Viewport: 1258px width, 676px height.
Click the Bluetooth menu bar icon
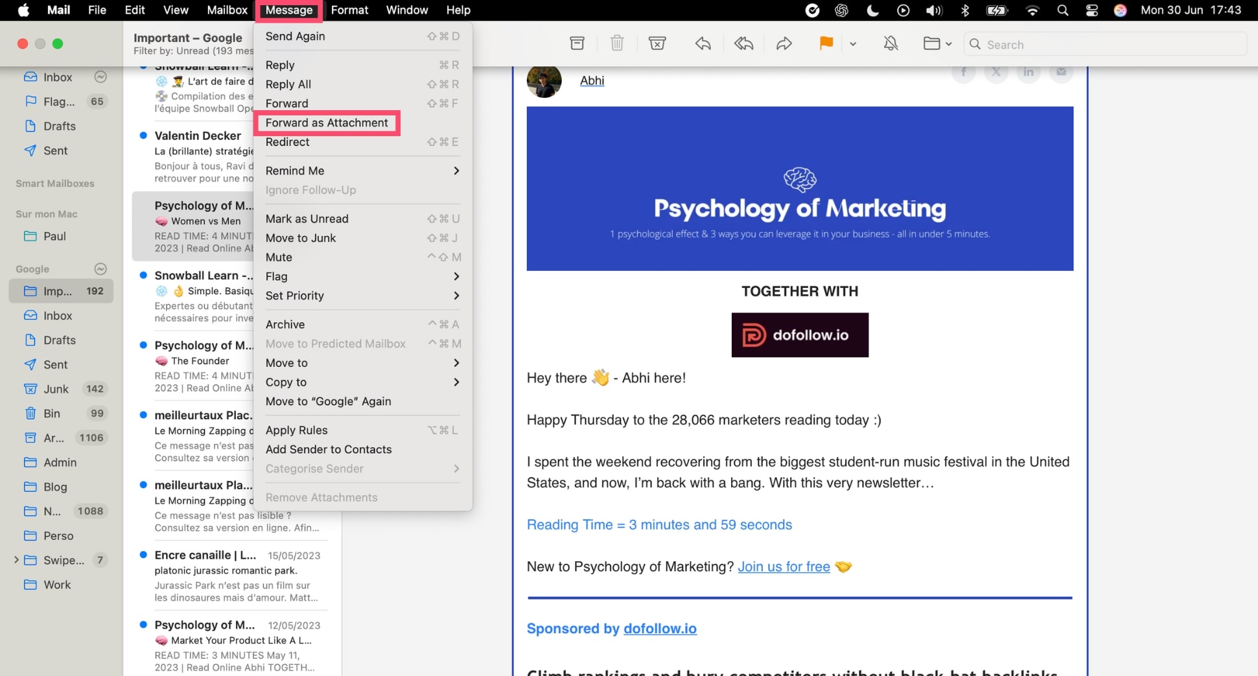click(965, 10)
